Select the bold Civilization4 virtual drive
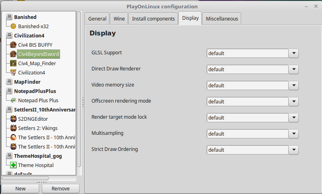Viewport: 322px width, 194px height. 29,35
